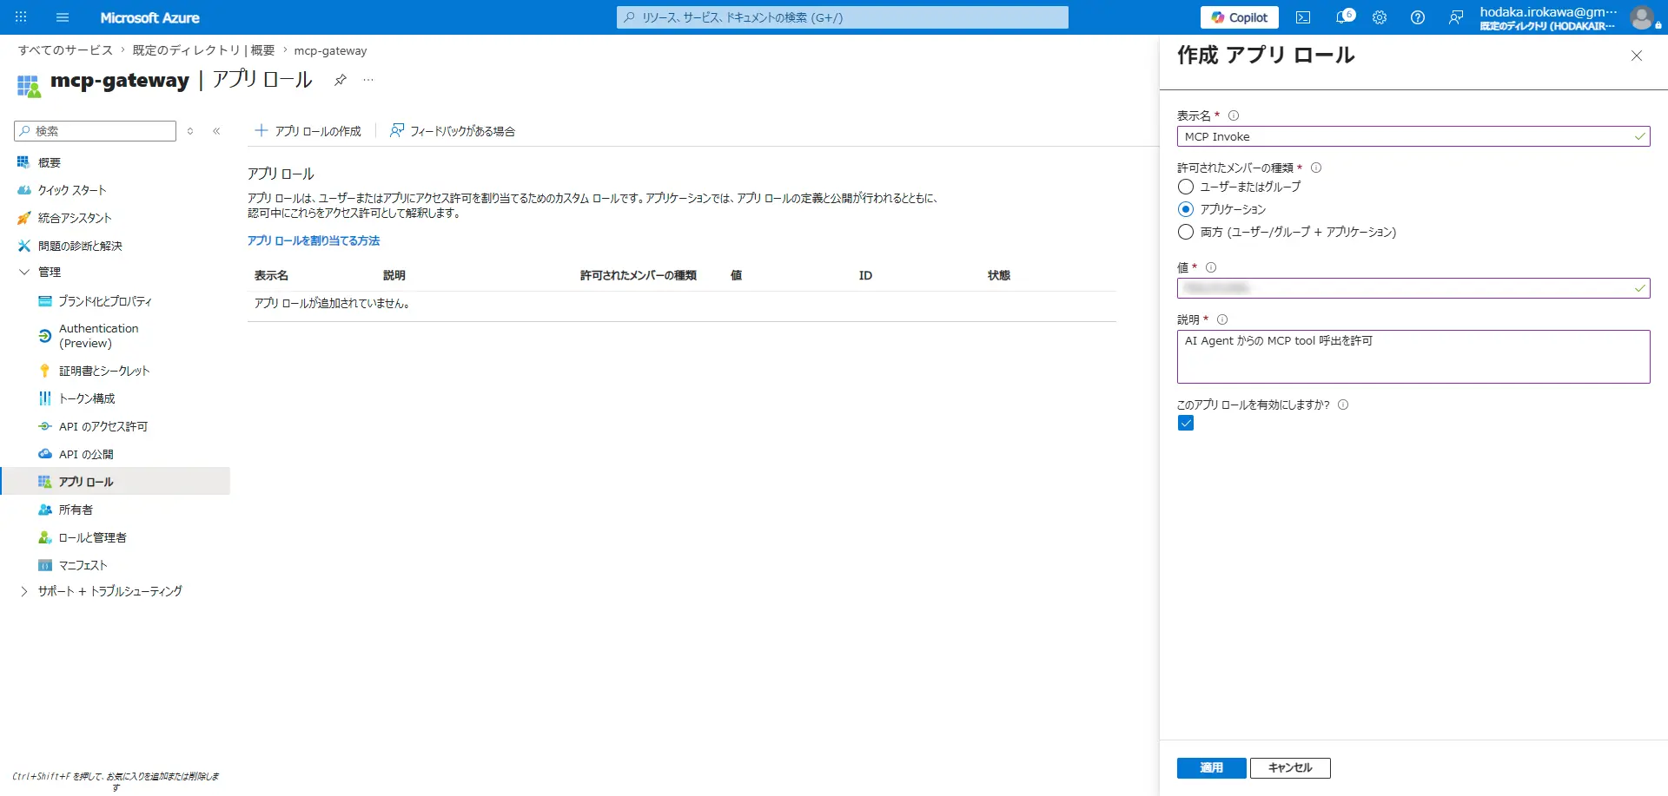Select アプリケーション radio option
The width and height of the screenshot is (1668, 796).
pyautogui.click(x=1186, y=209)
